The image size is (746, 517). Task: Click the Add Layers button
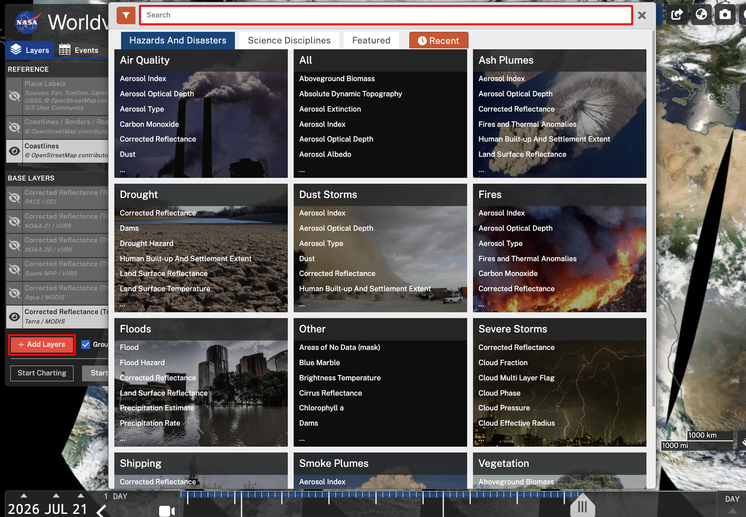click(x=42, y=345)
